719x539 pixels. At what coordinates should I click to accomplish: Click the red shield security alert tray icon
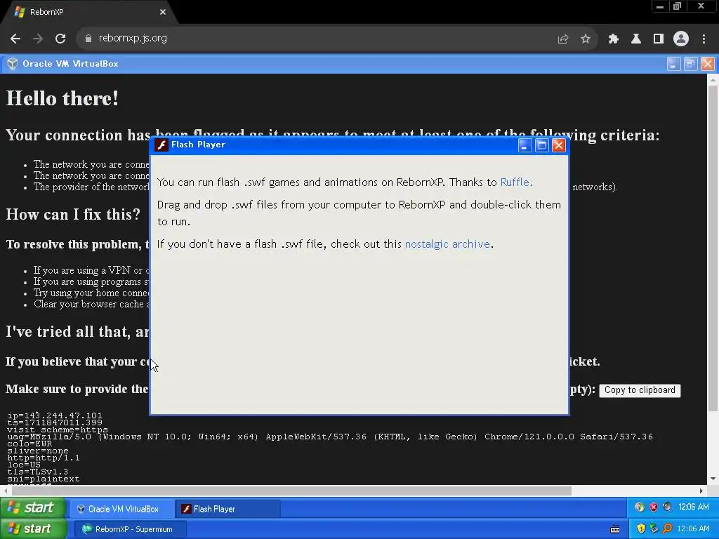click(x=654, y=507)
